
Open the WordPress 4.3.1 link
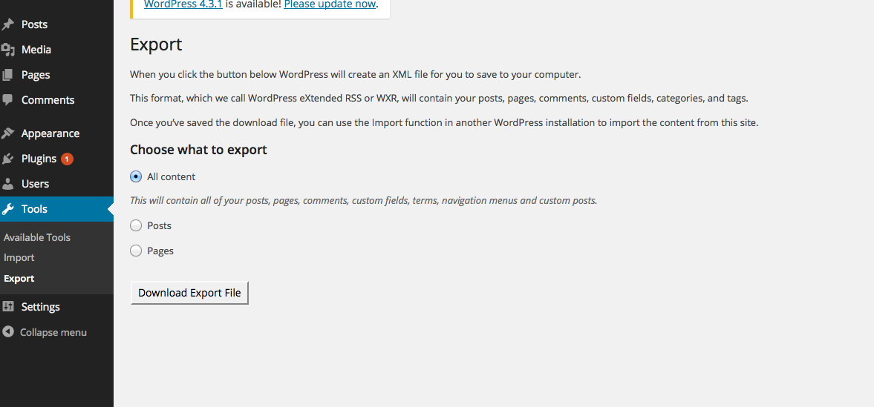click(183, 4)
